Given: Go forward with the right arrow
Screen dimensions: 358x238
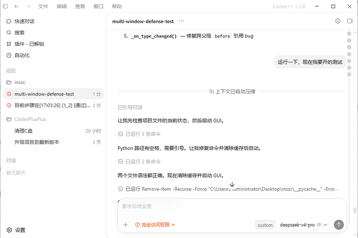Looking at the screenshot, I should 28,6.
